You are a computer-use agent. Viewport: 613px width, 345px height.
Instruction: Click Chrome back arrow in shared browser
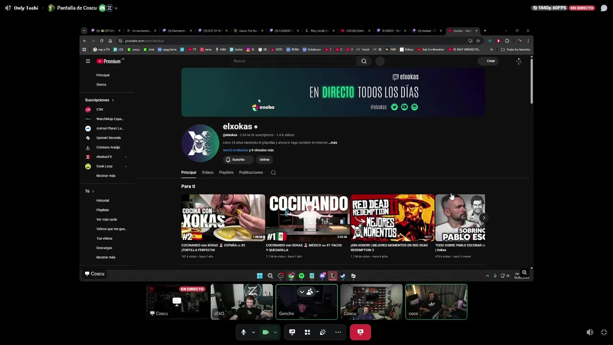85,41
